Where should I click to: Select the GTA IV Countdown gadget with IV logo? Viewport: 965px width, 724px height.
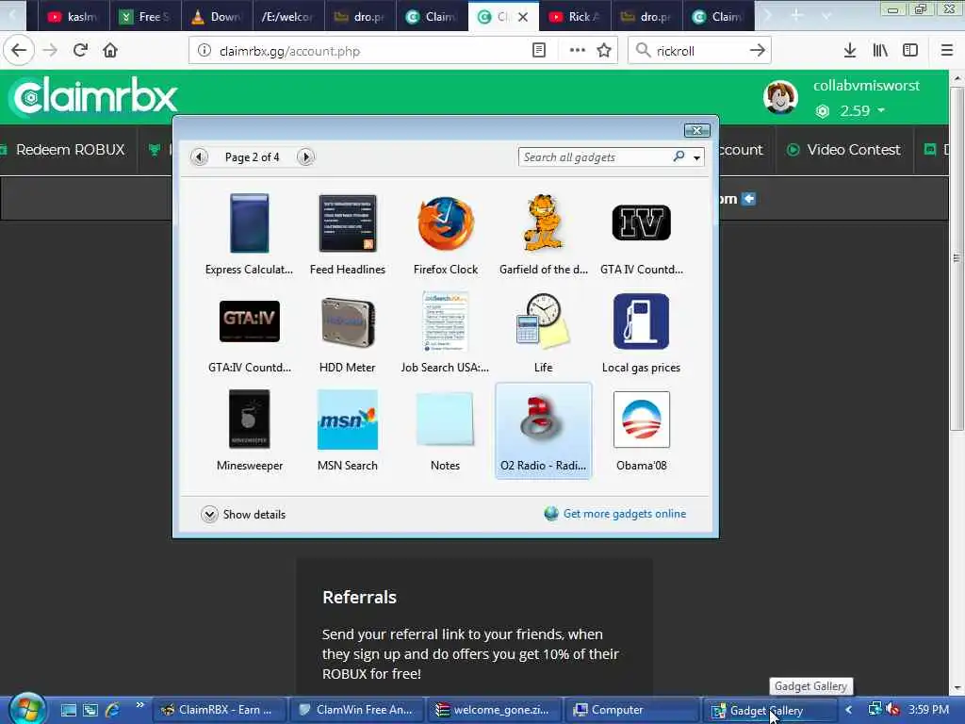[x=641, y=235]
